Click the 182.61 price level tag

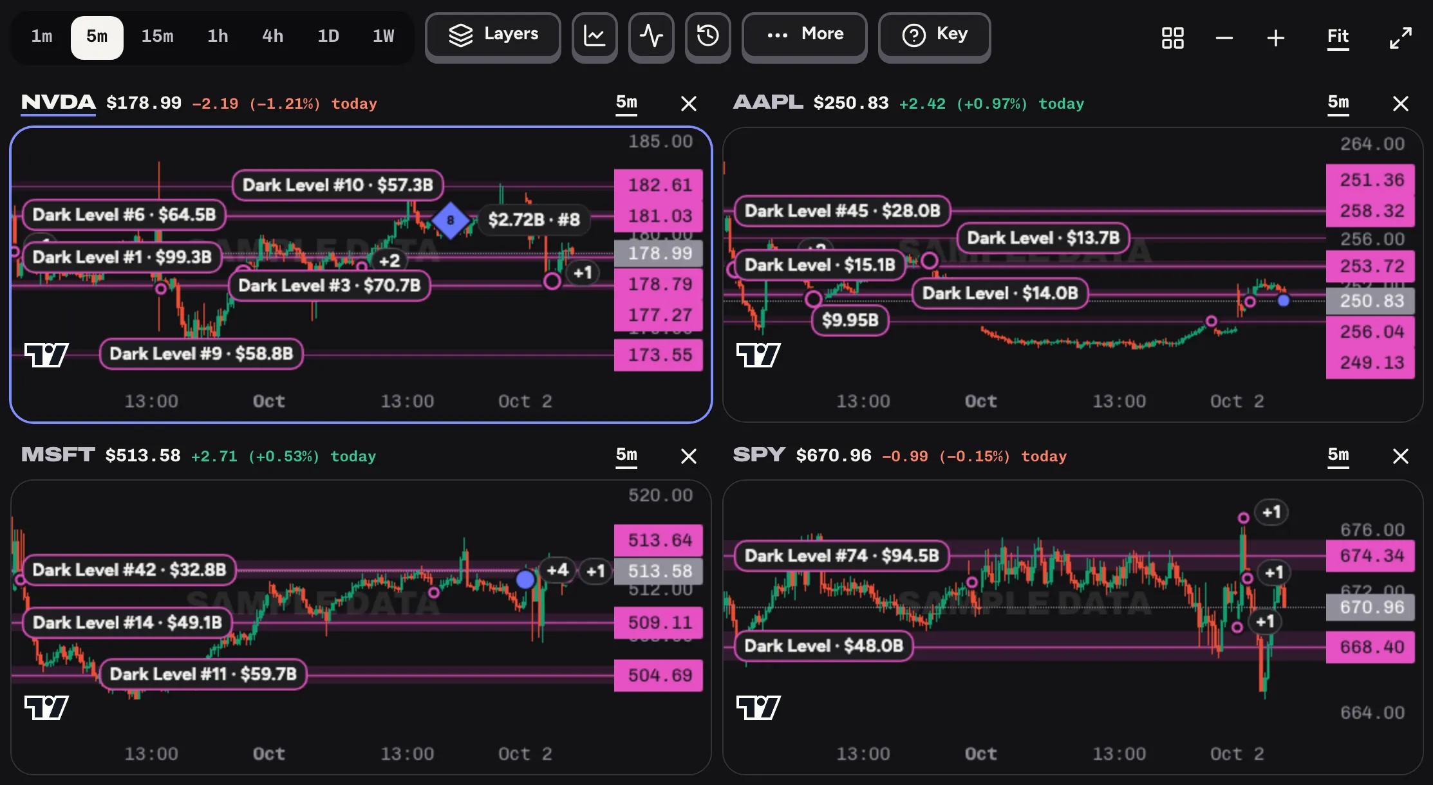pos(659,185)
